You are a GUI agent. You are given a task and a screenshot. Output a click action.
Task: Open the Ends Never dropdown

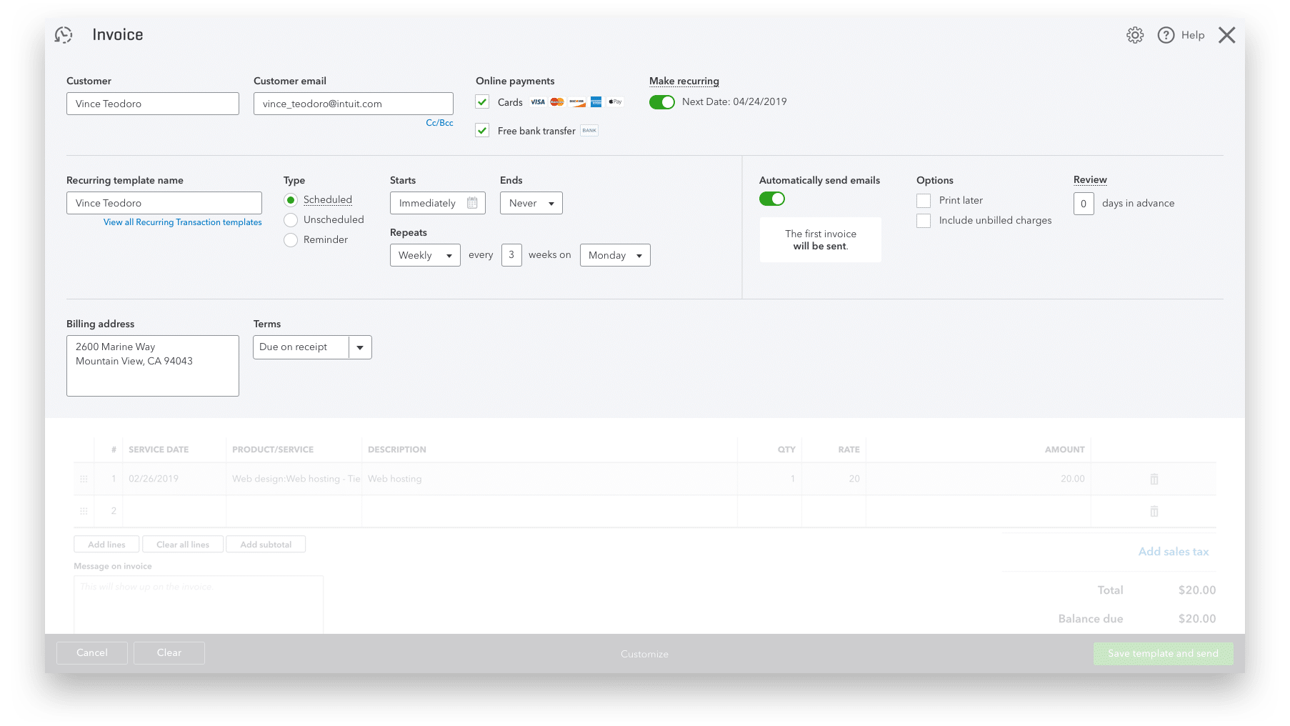point(531,203)
